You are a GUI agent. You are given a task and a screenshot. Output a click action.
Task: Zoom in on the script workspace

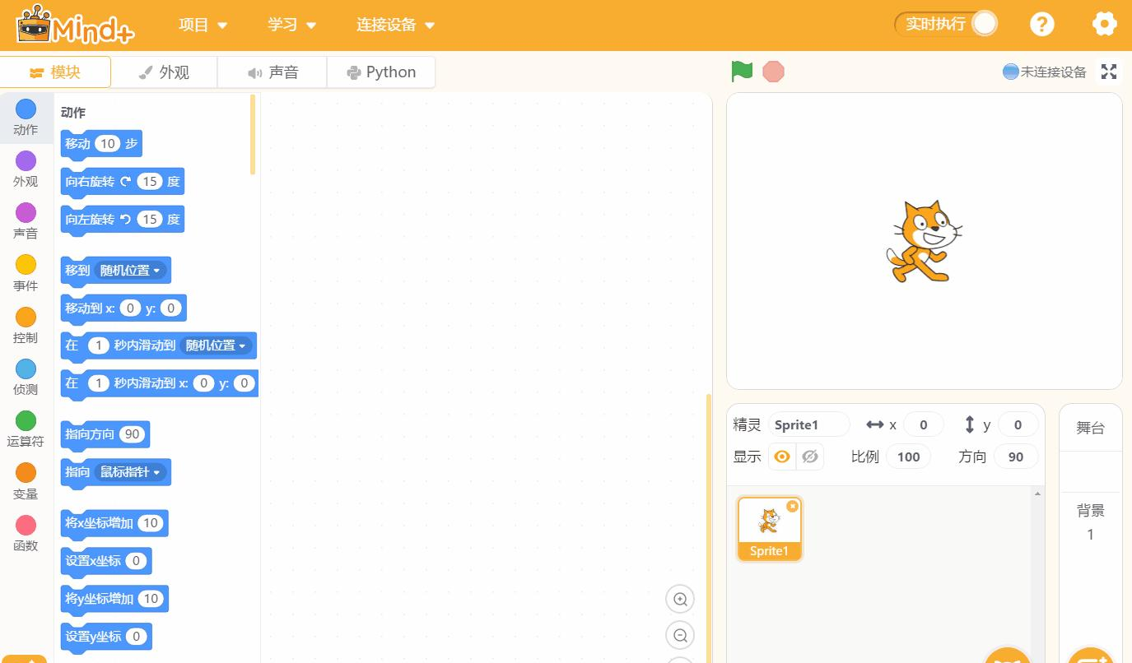pyautogui.click(x=680, y=599)
